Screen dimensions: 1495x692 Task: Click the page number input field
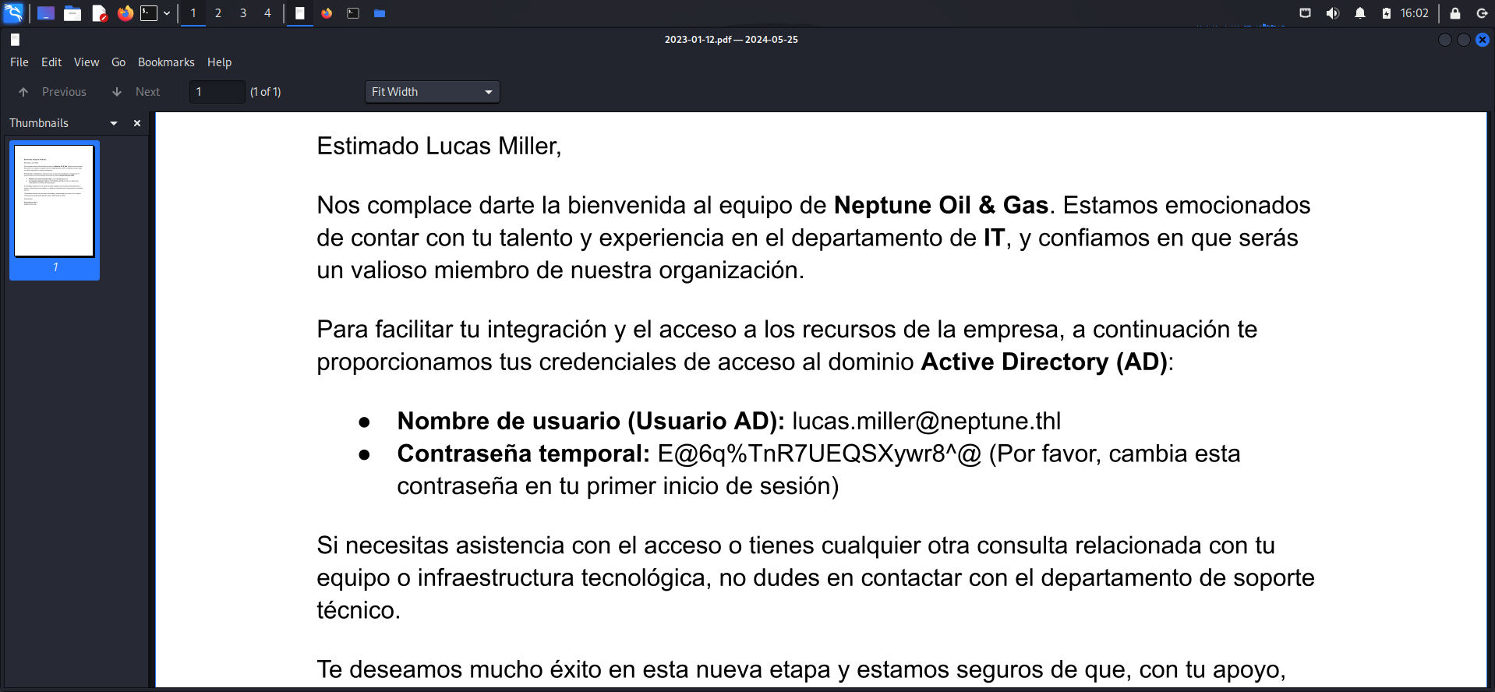(x=217, y=92)
